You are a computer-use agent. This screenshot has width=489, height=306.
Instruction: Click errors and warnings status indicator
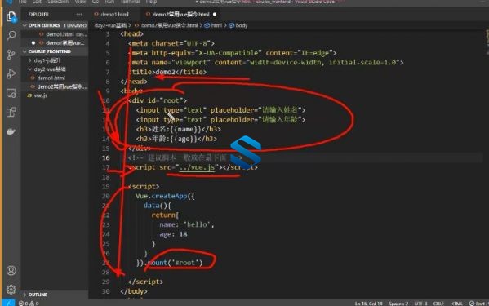(x=29, y=304)
